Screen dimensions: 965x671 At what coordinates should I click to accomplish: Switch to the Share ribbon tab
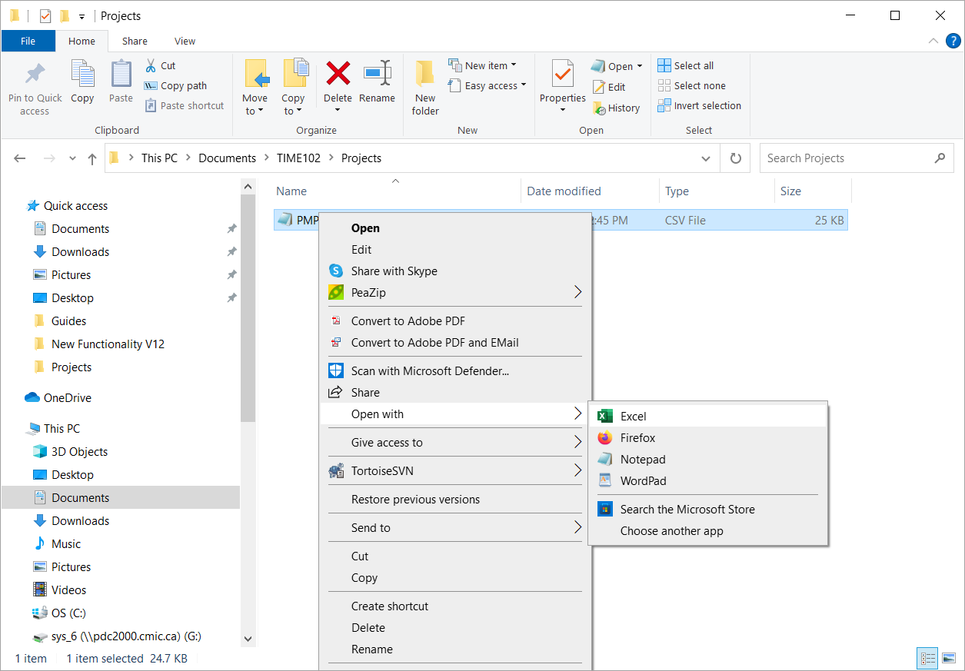[x=134, y=41]
